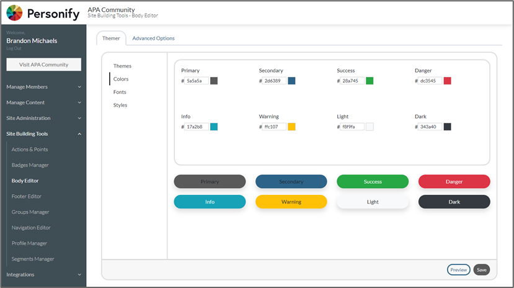Image resolution: width=514 pixels, height=288 pixels.
Task: Click the Log Out link
Action: pyautogui.click(x=14, y=48)
